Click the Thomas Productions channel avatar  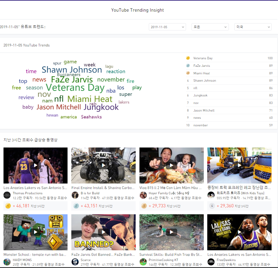click(x=7, y=195)
